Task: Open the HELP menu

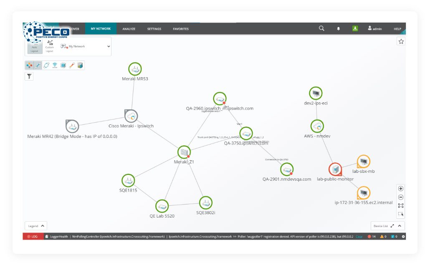Action: [397, 29]
